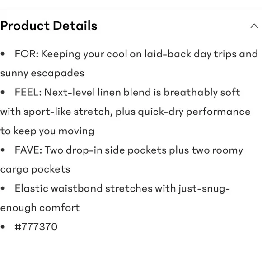Click the 'sunny escapades' text line
This screenshot has width=262, height=262.
[x=42, y=74]
